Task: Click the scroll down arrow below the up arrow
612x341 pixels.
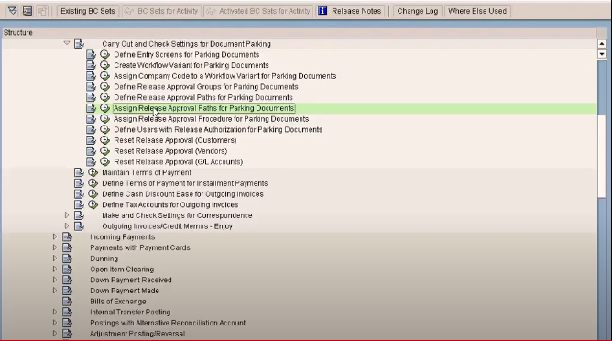Action: click(x=601, y=54)
